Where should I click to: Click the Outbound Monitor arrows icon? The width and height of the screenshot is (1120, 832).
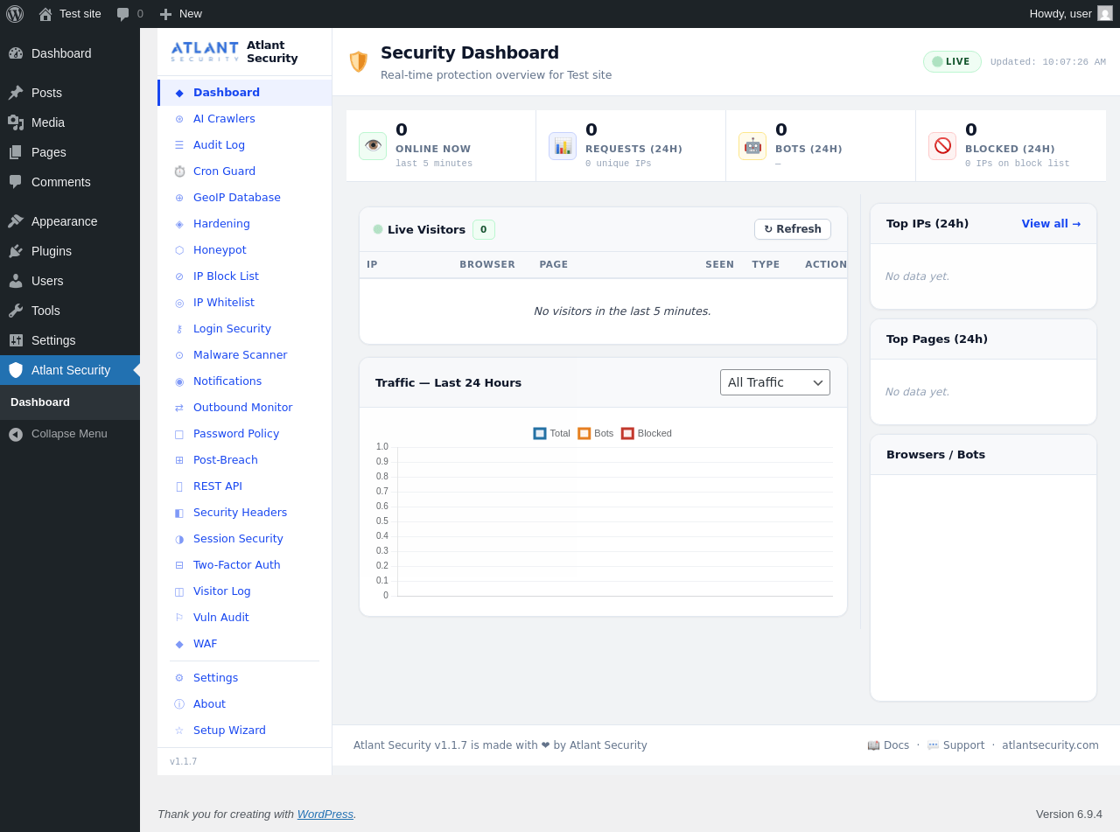click(179, 408)
